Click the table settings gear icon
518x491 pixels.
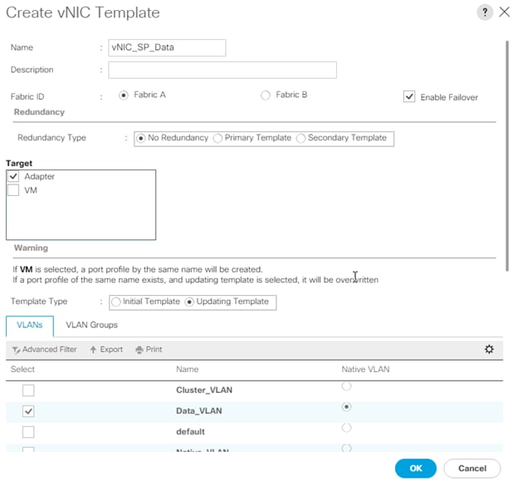[489, 349]
